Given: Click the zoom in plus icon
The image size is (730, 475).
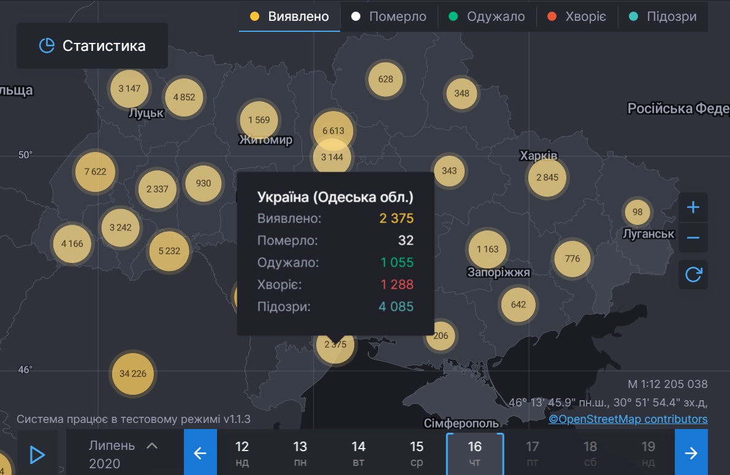Looking at the screenshot, I should 693,208.
